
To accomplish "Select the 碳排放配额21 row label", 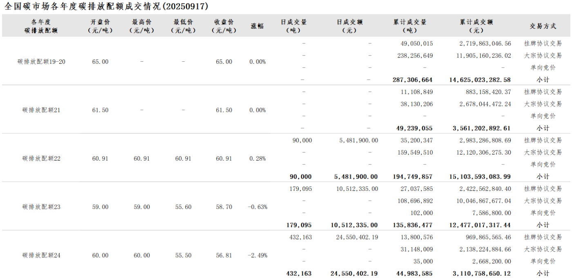I will (x=41, y=110).
